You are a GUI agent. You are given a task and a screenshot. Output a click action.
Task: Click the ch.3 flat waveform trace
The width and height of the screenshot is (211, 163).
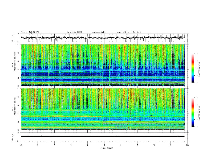point(103,136)
